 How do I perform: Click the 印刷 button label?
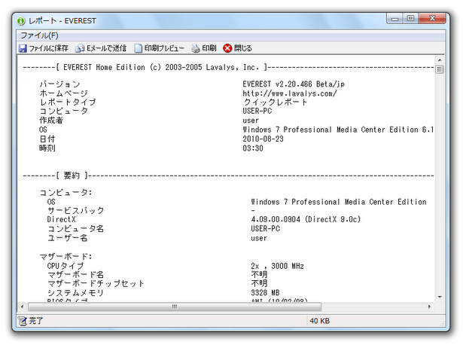pyautogui.click(x=209, y=48)
